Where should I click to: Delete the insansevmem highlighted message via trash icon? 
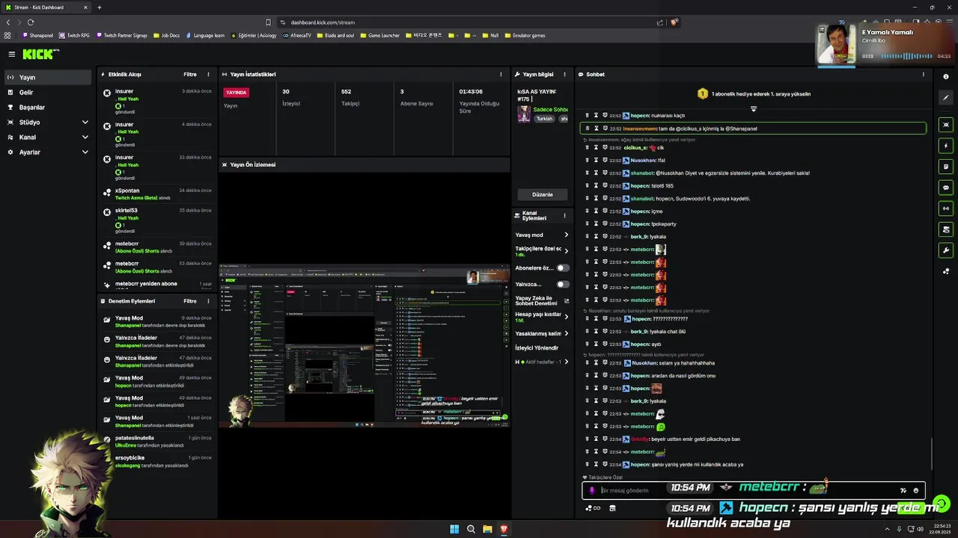(x=588, y=129)
